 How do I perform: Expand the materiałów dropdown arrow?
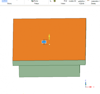pos(99,1)
